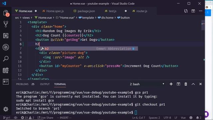Open the Debug view with bug icon

(x=6, y=47)
